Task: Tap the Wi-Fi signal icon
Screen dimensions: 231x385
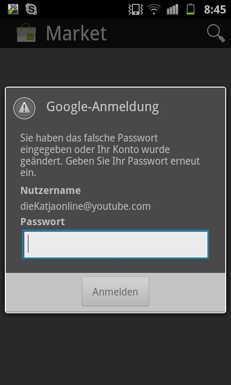Action: [x=154, y=10]
